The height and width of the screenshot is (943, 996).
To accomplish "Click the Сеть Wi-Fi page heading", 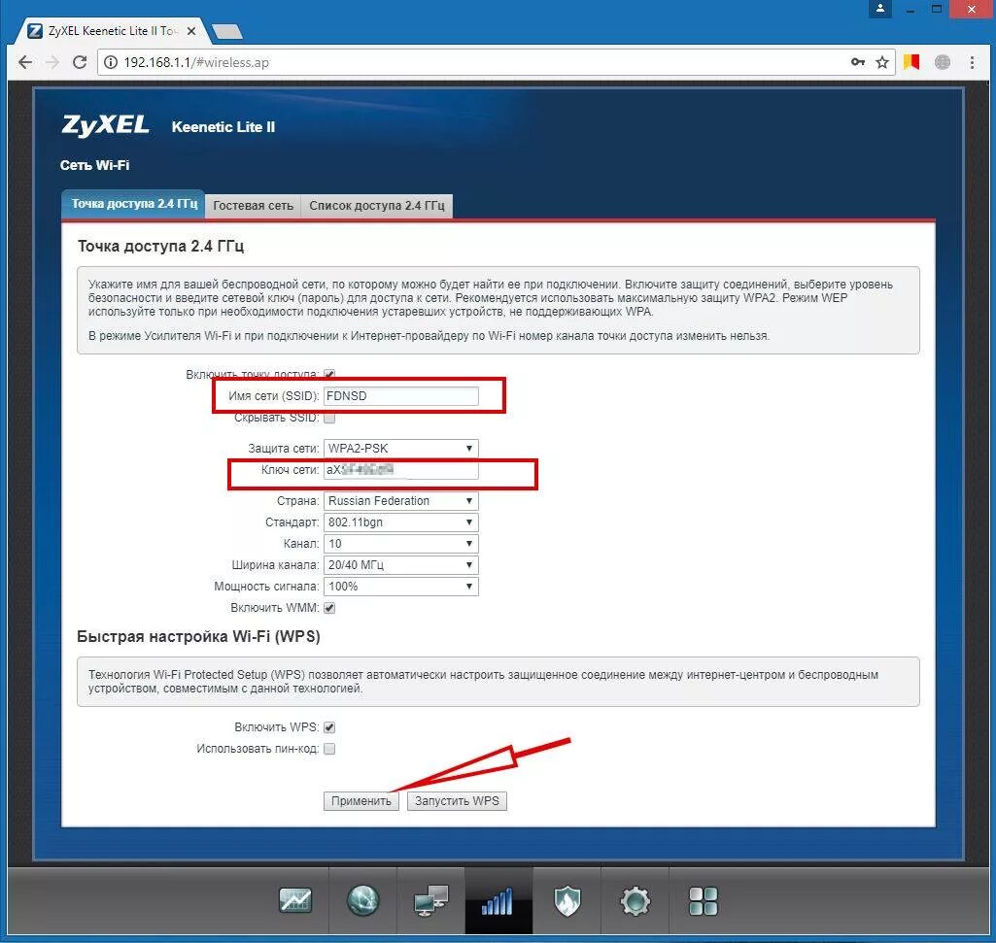I will (x=94, y=165).
